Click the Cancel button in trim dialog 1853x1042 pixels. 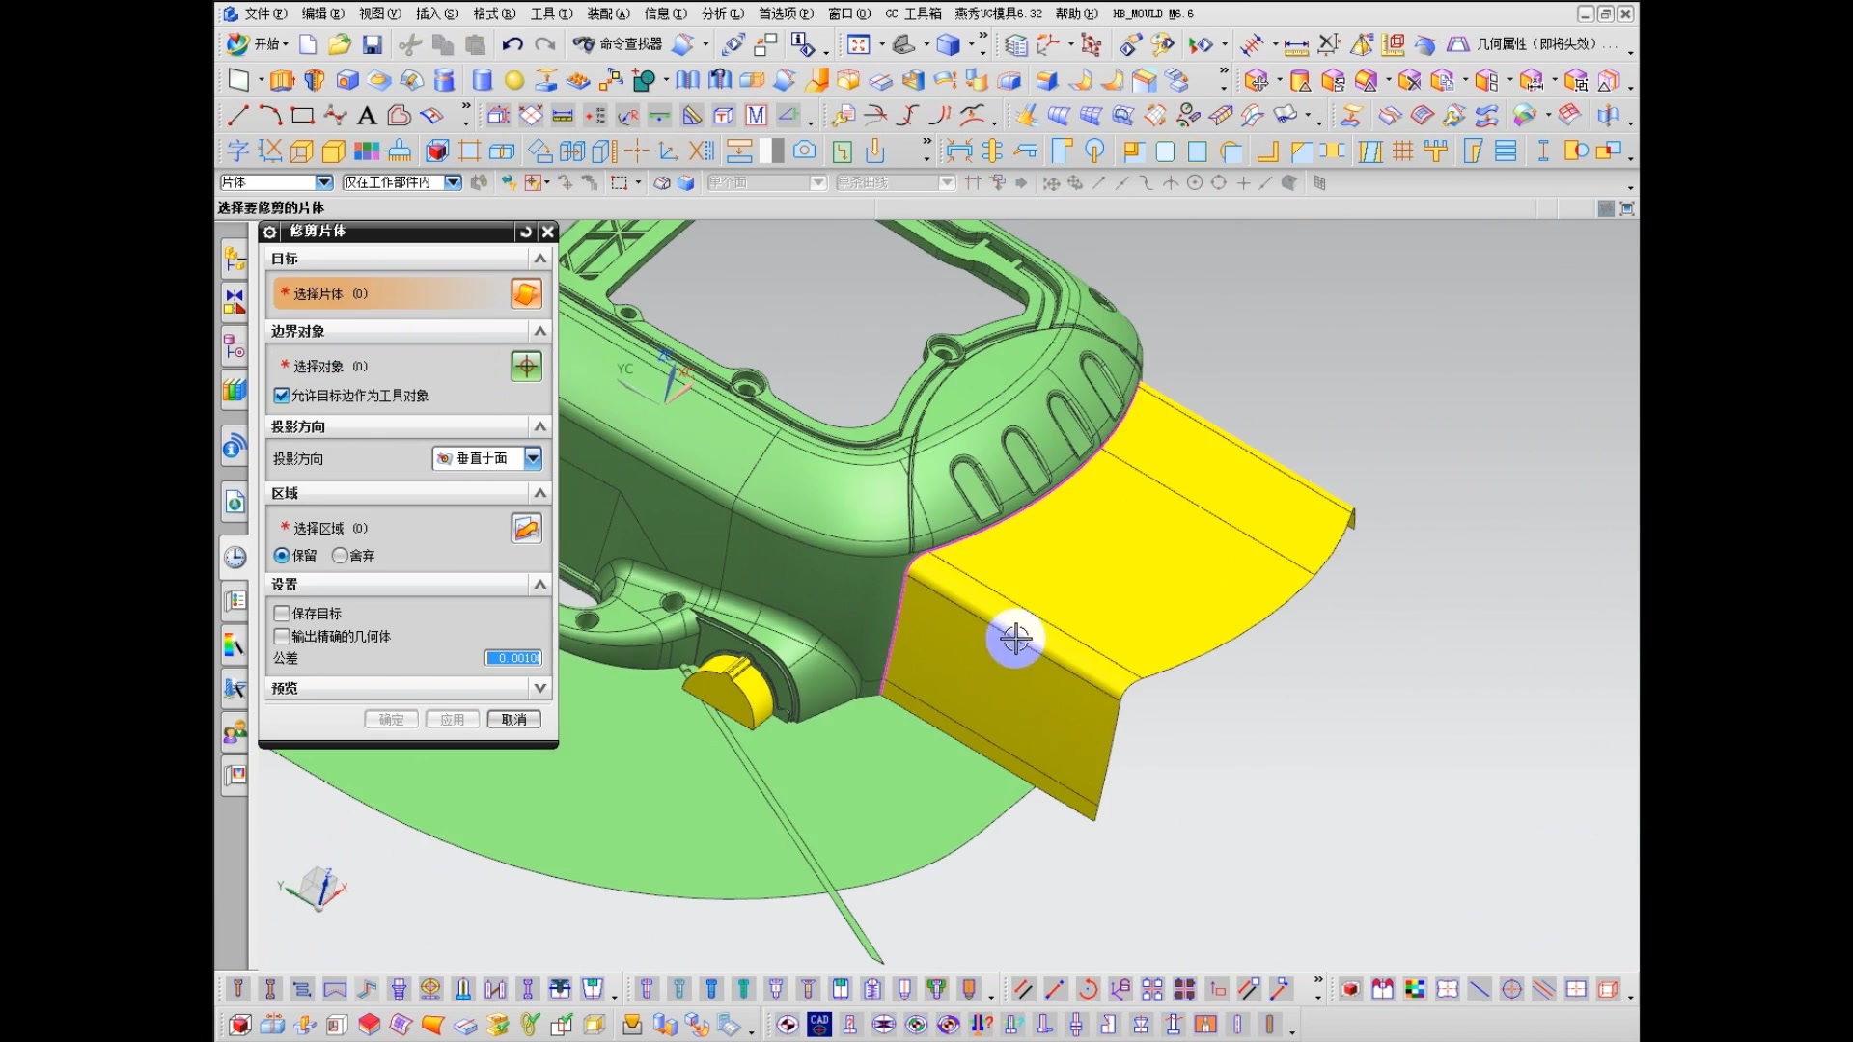coord(513,720)
